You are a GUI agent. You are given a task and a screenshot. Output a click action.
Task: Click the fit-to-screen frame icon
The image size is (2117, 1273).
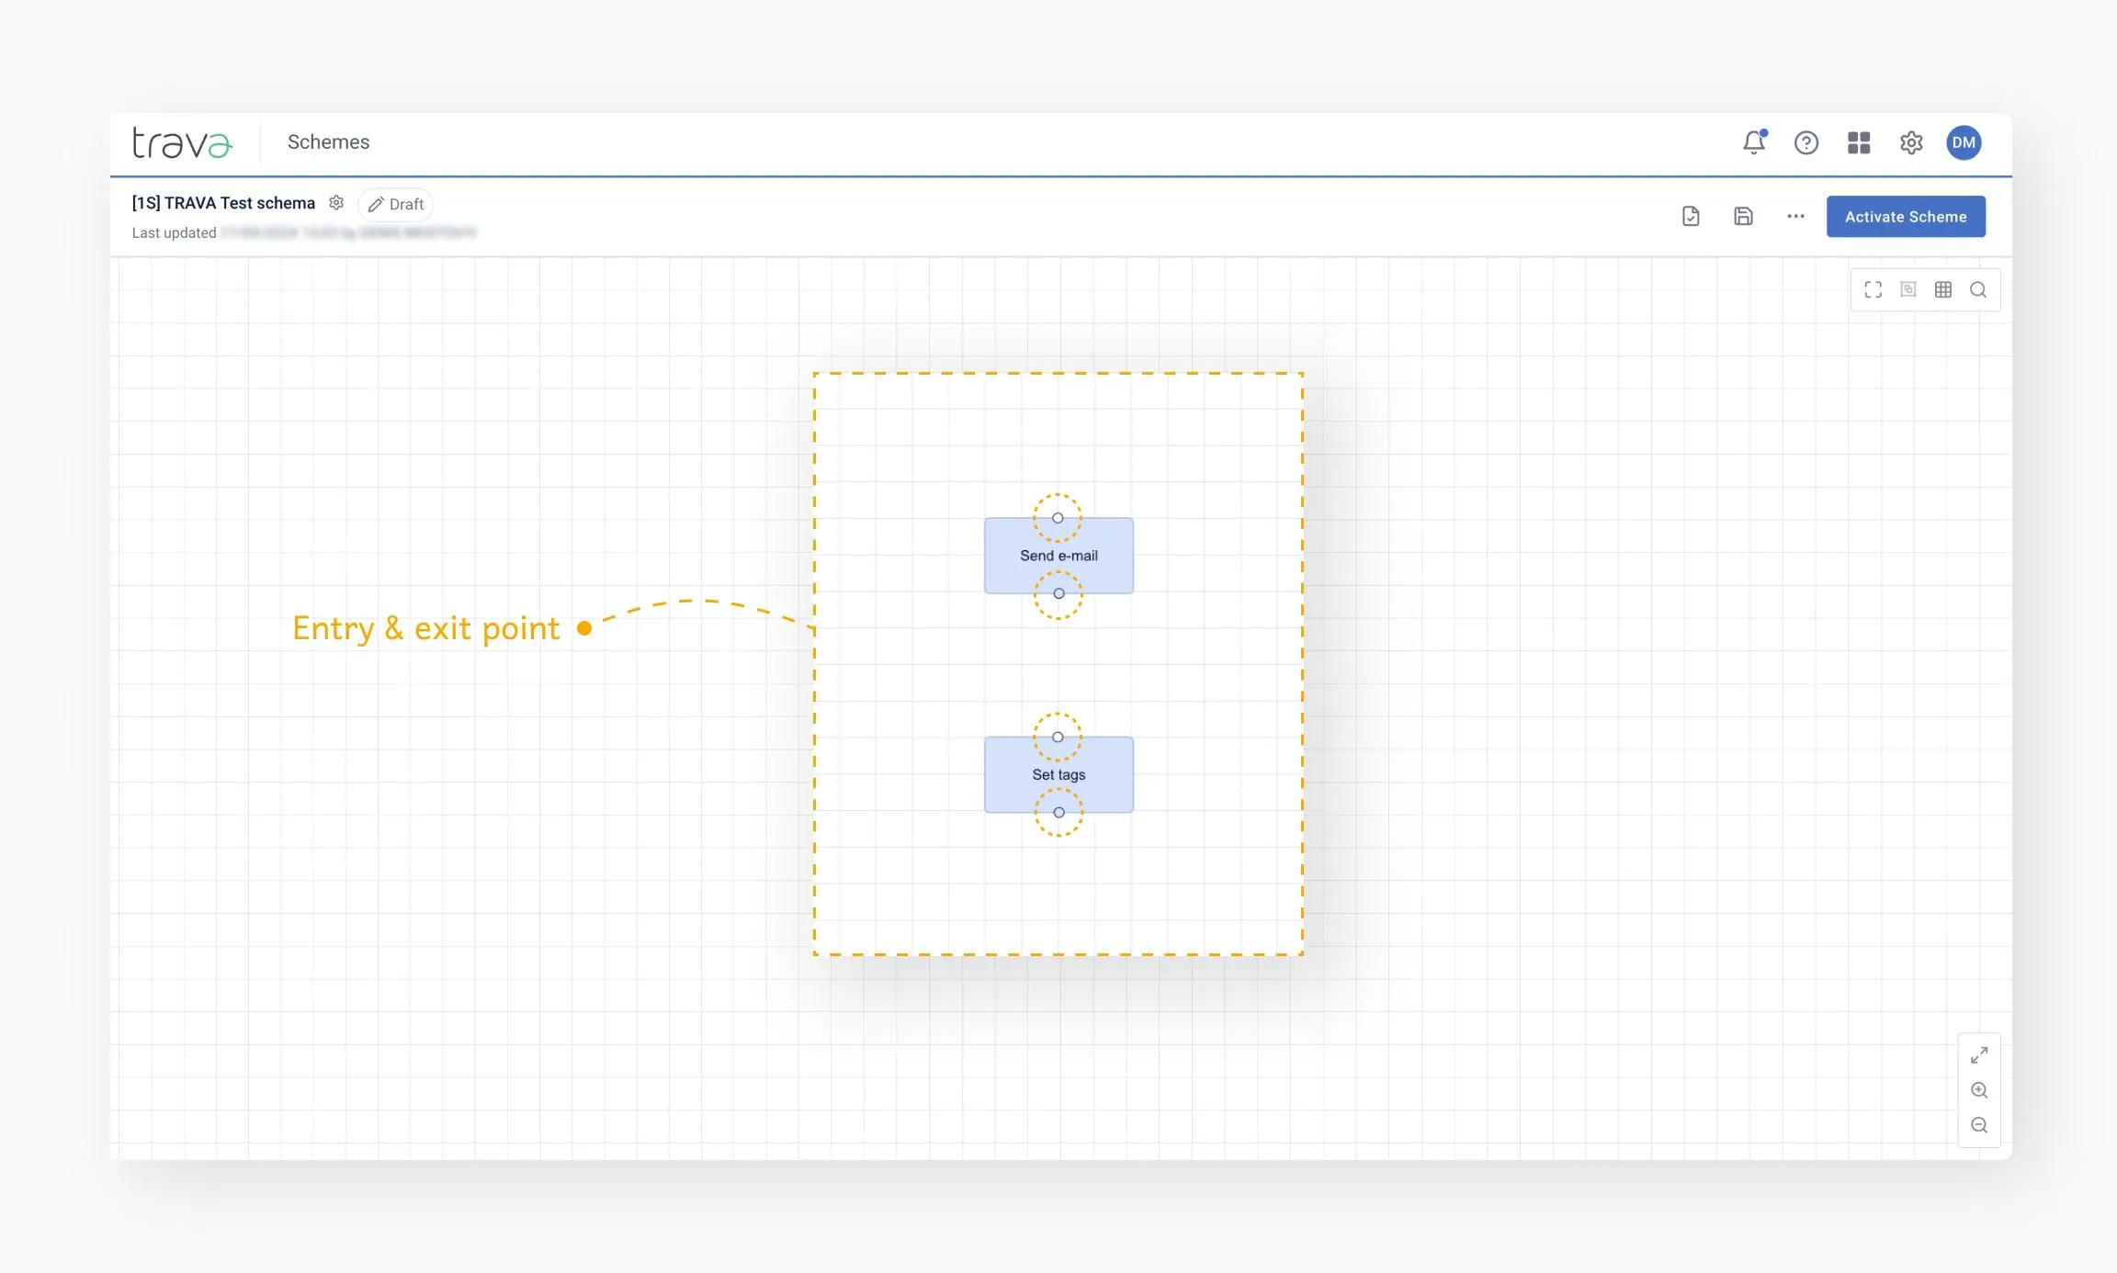[x=1873, y=290]
